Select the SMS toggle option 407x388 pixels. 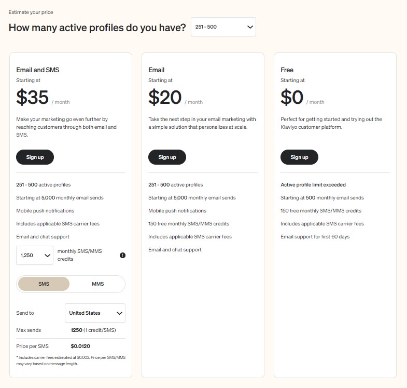(x=44, y=284)
